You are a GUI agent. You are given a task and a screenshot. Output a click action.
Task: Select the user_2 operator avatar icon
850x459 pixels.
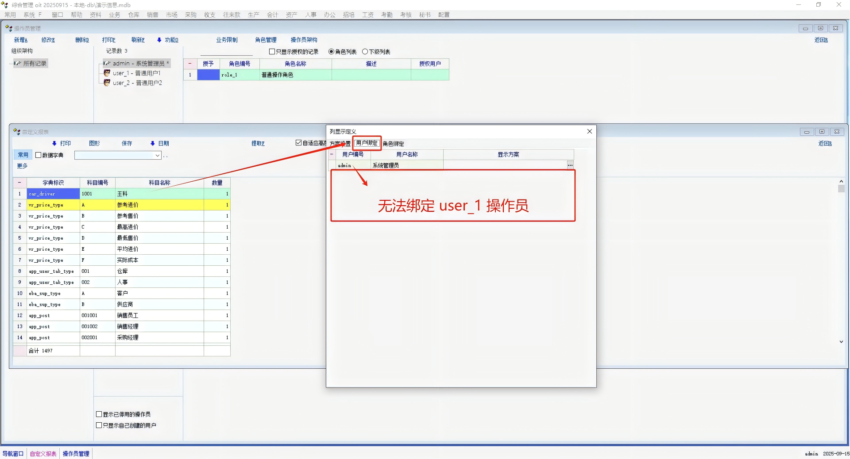tap(107, 83)
